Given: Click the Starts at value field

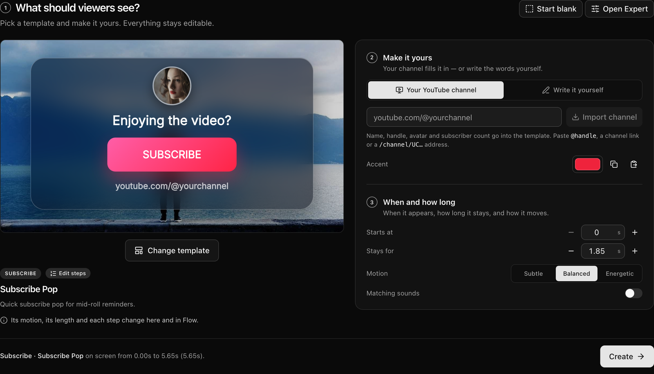Looking at the screenshot, I should coord(603,232).
